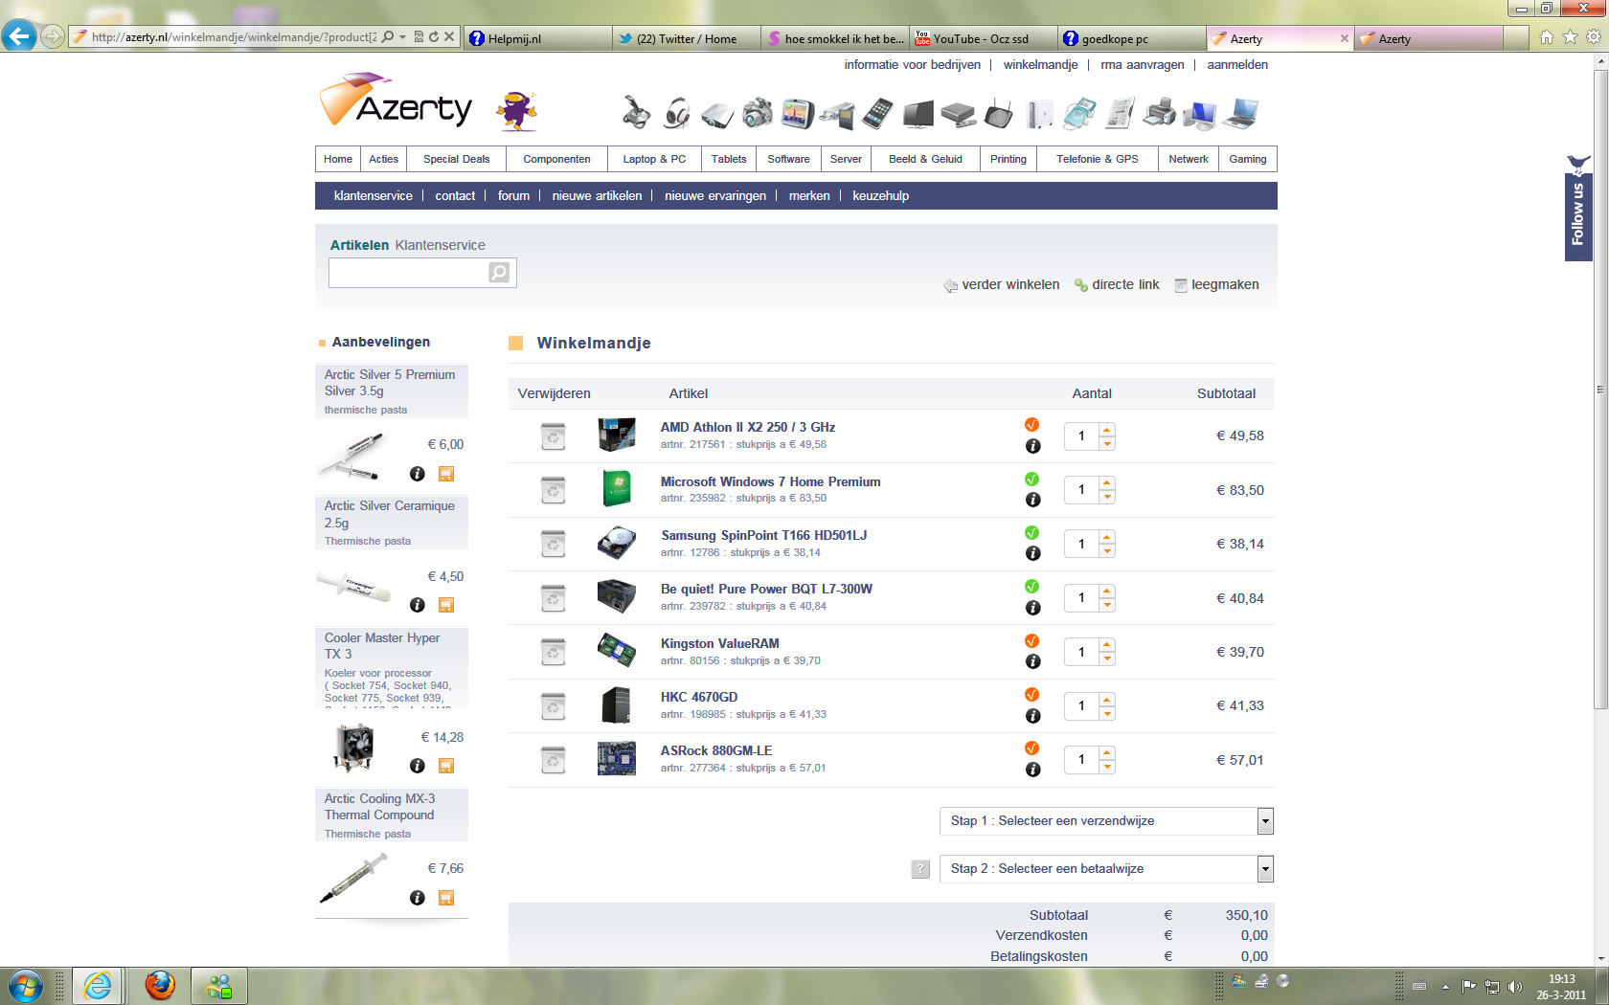
Task: Expand Stap 2 betaalwijze dropdown
Action: (x=1265, y=869)
